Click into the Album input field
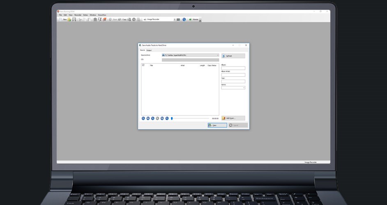 point(233,68)
